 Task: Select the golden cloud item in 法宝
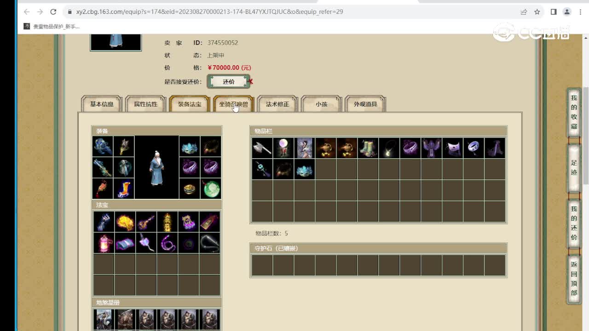125,222
